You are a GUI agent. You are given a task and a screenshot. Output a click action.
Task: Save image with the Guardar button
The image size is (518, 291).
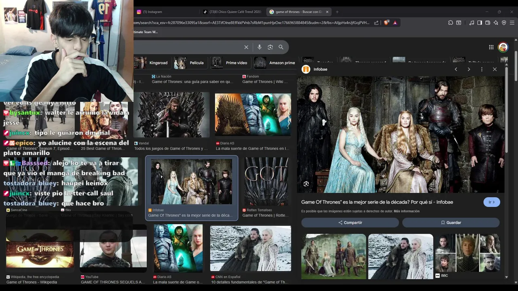pyautogui.click(x=451, y=223)
